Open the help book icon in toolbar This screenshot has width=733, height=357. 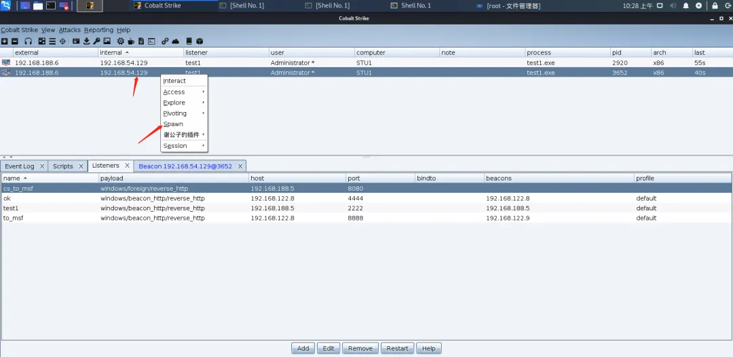coord(189,41)
